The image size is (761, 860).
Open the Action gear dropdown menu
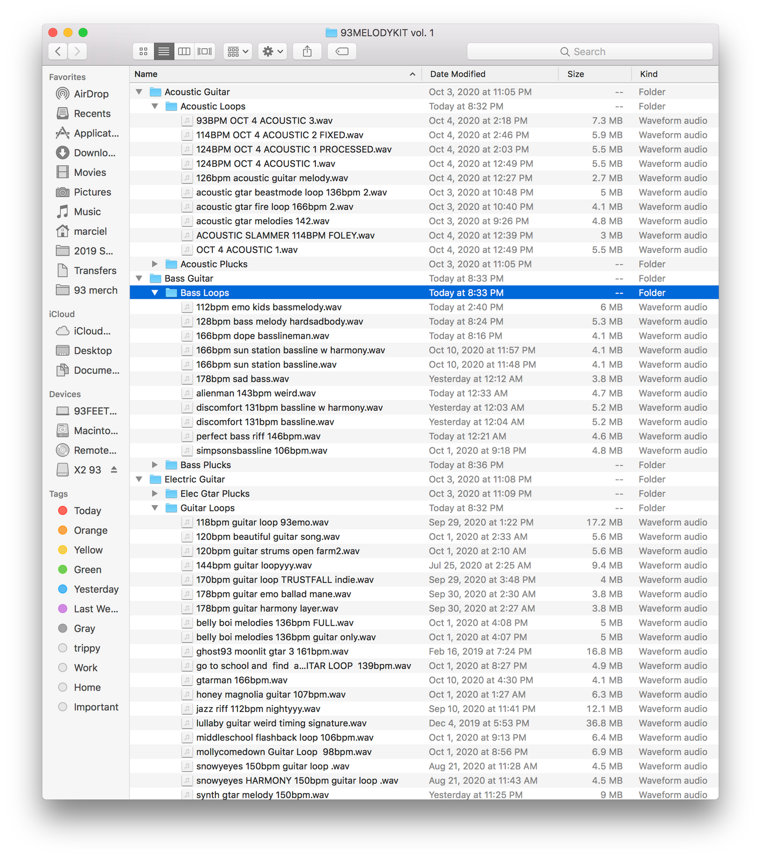pyautogui.click(x=272, y=52)
